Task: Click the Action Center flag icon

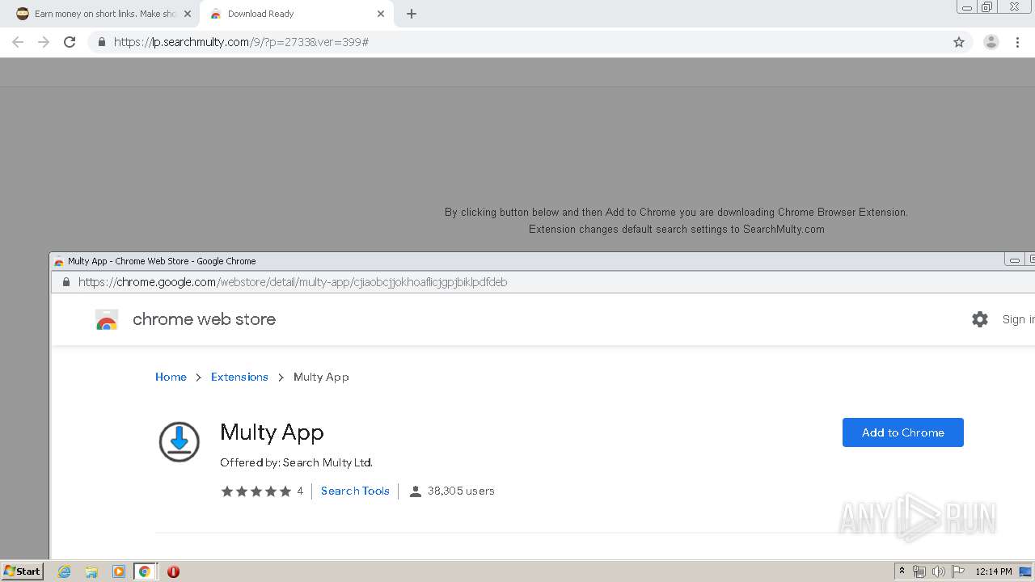Action: click(x=958, y=571)
